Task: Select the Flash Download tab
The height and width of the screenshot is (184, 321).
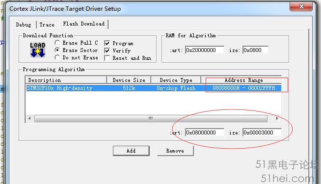Action: (x=84, y=24)
